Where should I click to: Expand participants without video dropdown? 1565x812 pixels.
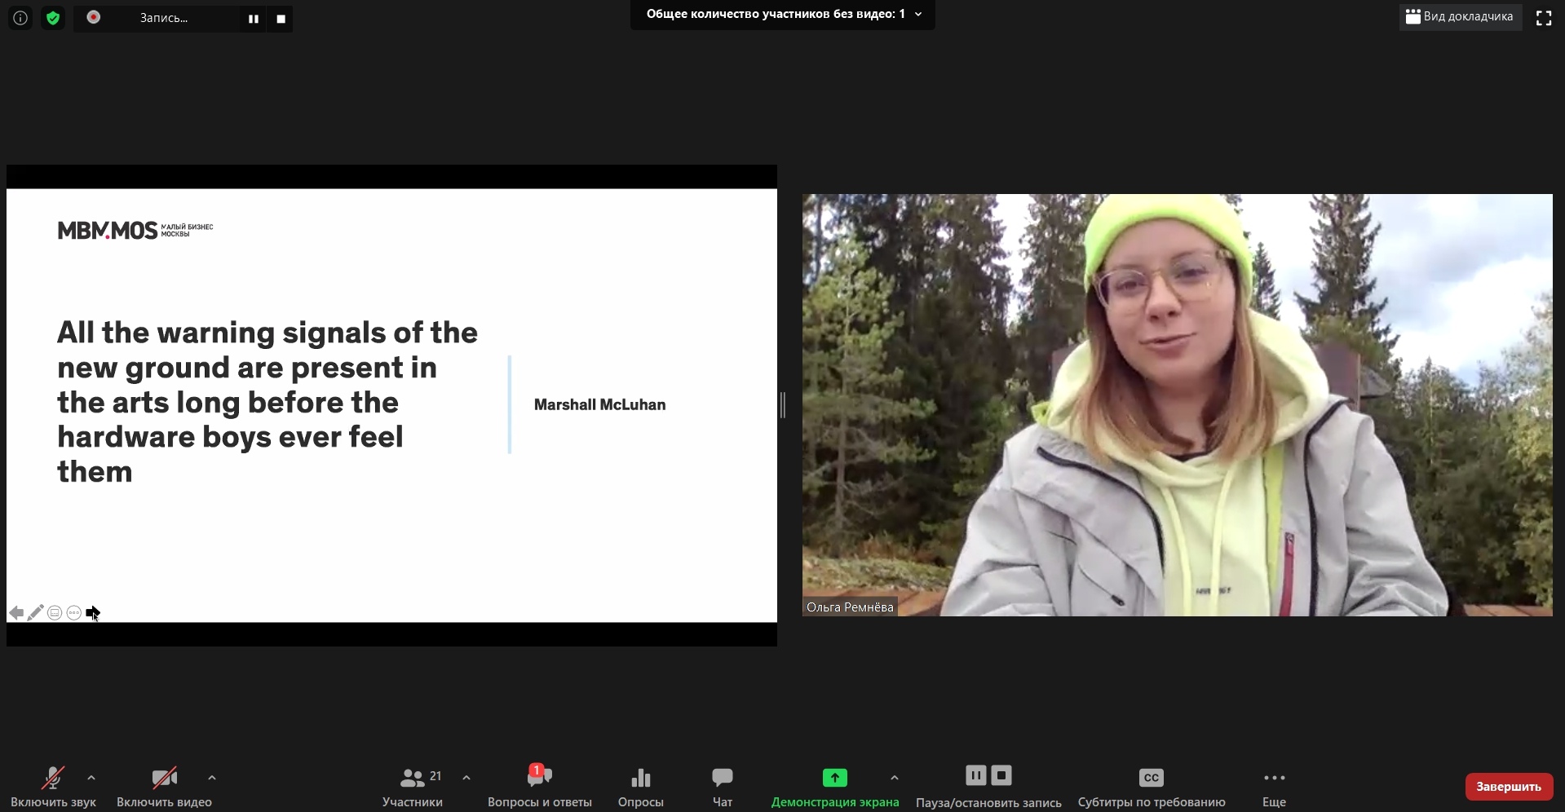pos(918,14)
